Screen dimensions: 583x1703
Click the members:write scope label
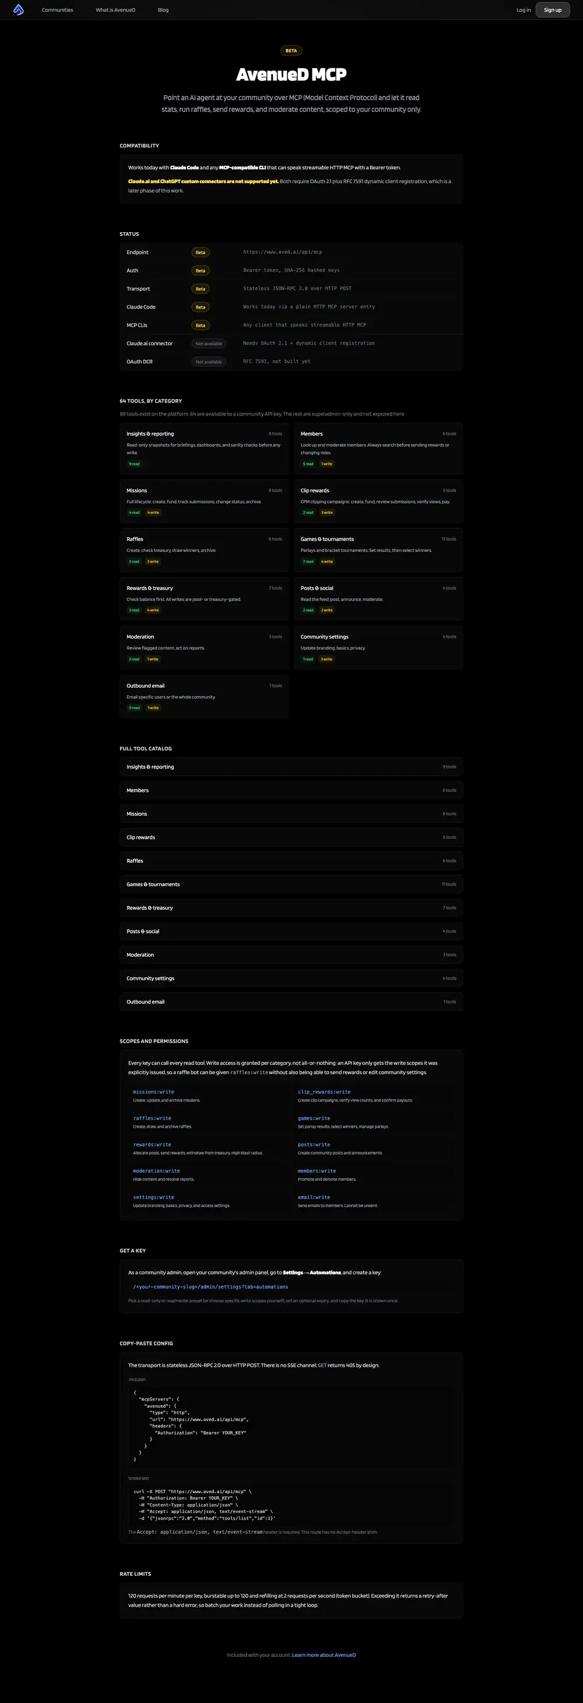(x=317, y=1171)
